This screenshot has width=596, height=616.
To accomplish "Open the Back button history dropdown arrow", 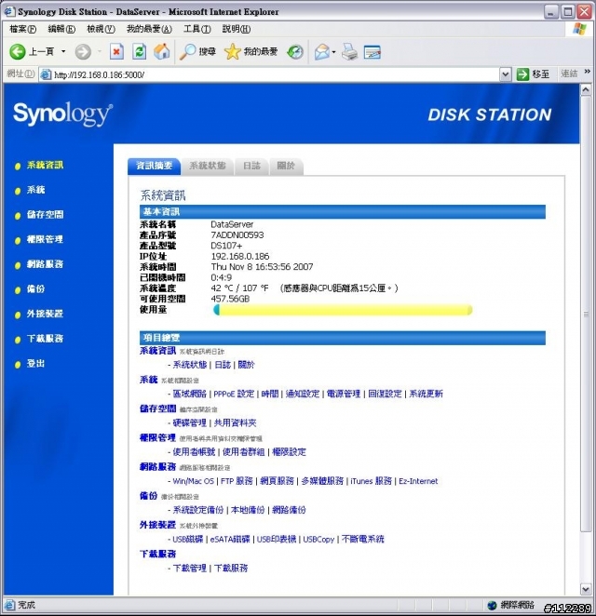I will pyautogui.click(x=63, y=51).
